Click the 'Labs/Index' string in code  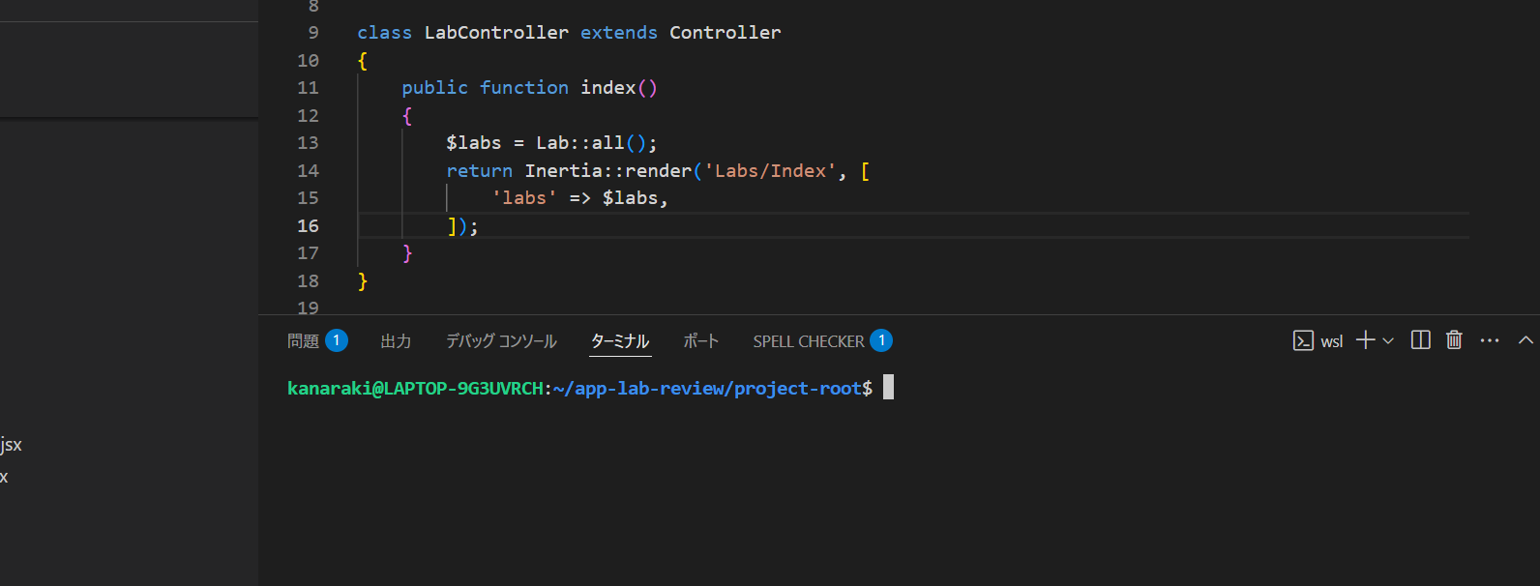click(770, 170)
